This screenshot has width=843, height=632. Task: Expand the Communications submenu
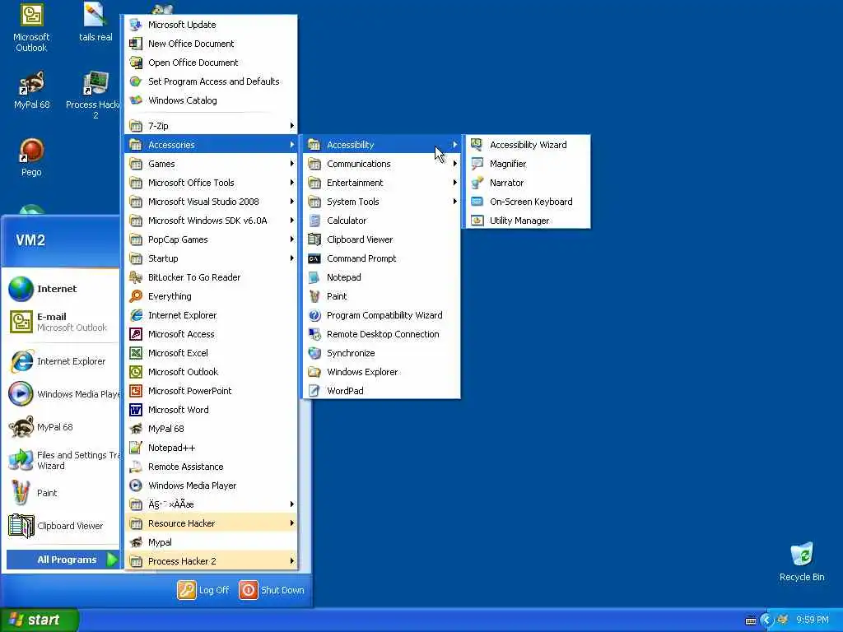(x=382, y=164)
